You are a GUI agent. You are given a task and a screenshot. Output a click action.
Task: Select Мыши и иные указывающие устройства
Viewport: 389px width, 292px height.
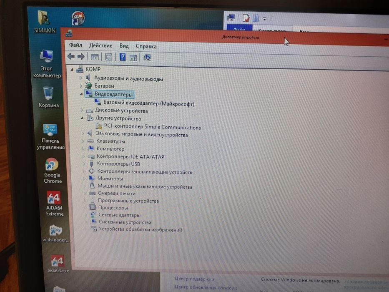[x=145, y=186]
